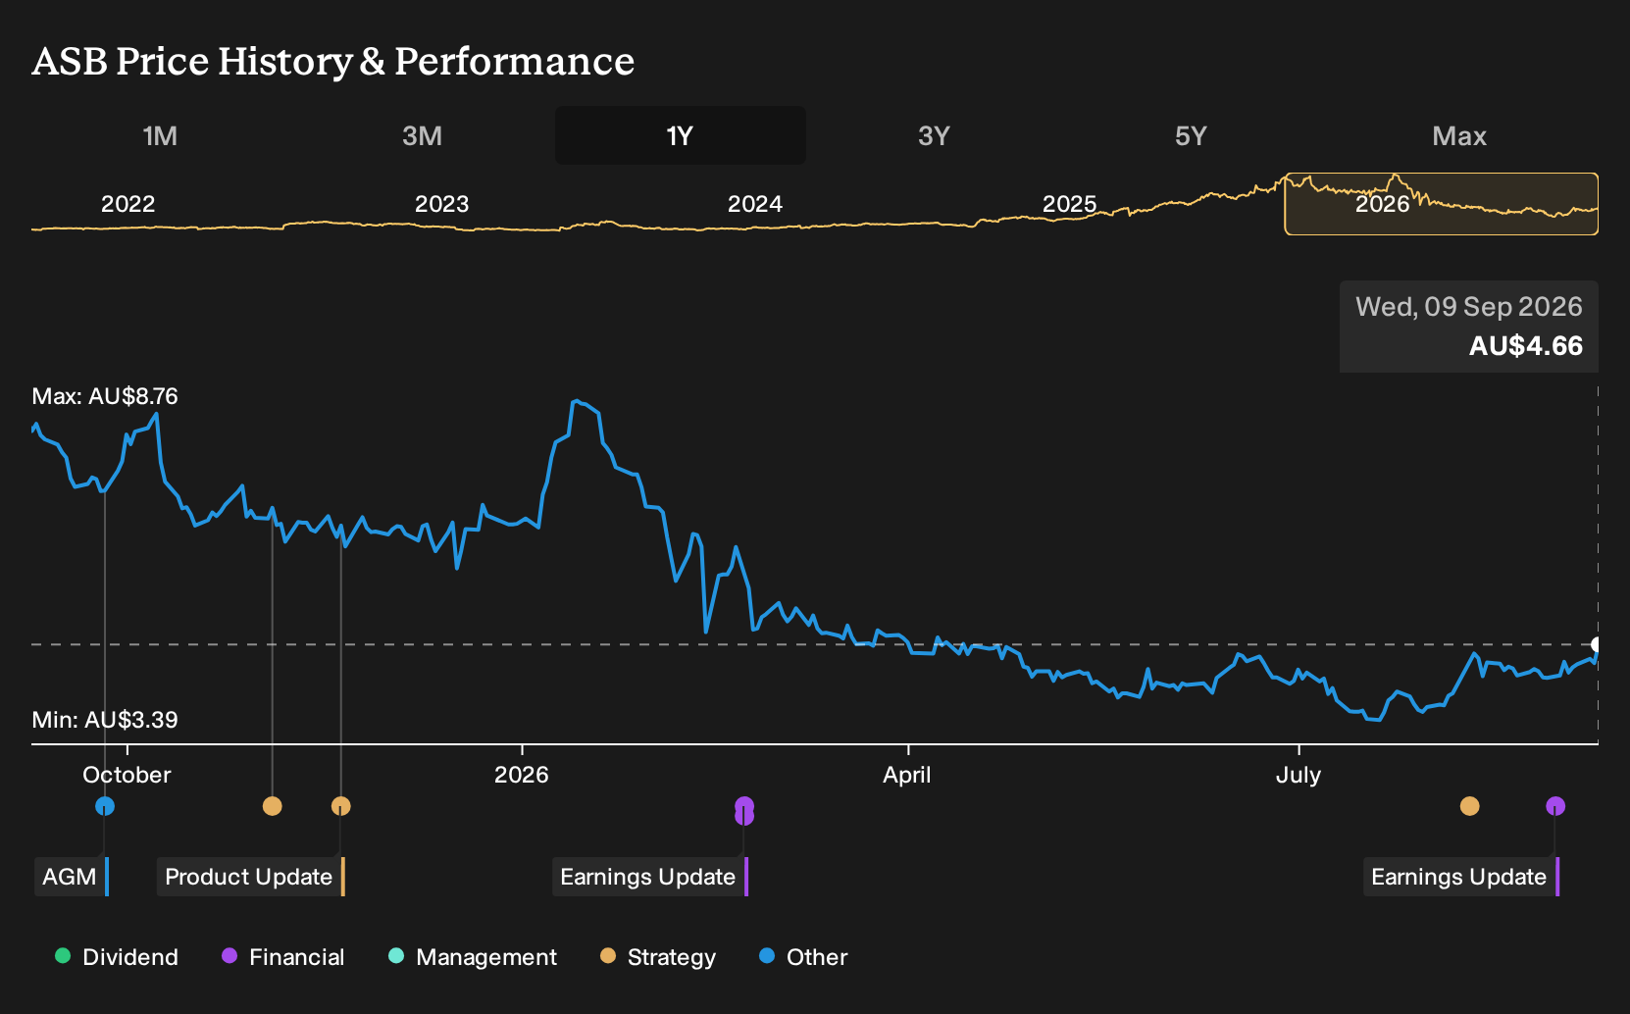Click the 2023 label in the overview chart
This screenshot has height=1014, width=1630.
(x=442, y=204)
